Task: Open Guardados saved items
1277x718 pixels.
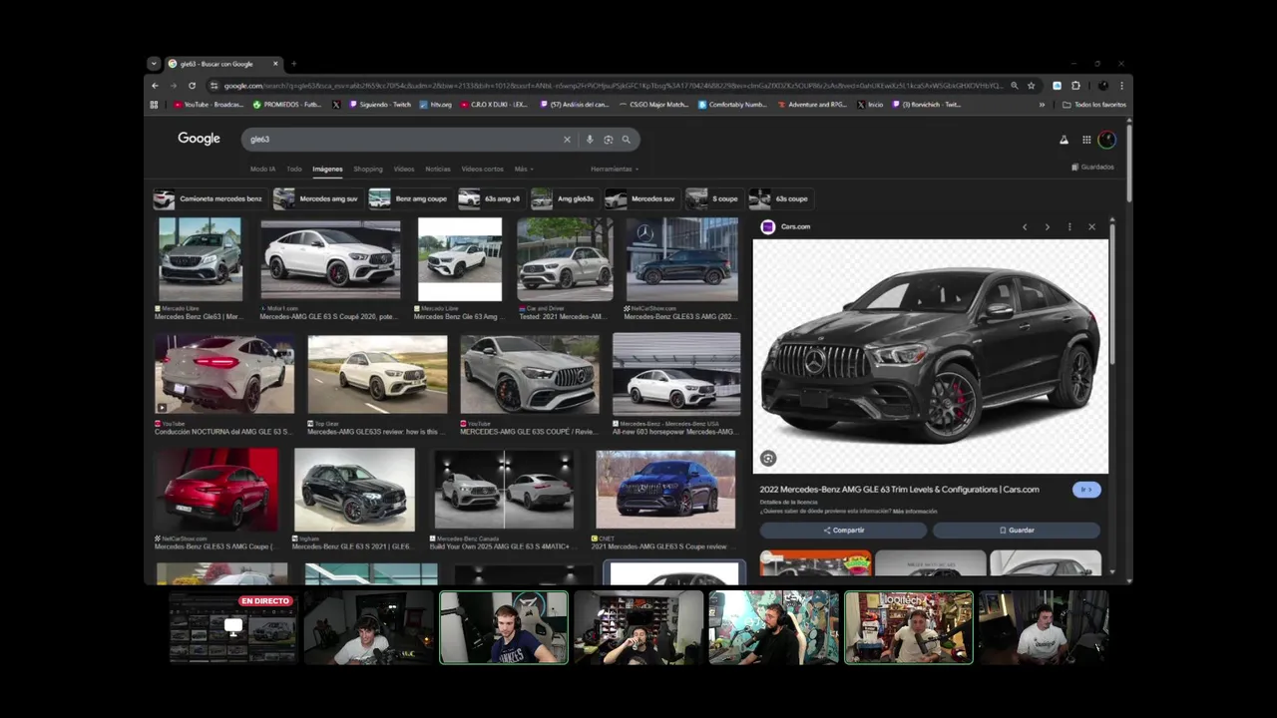Action: (x=1092, y=167)
